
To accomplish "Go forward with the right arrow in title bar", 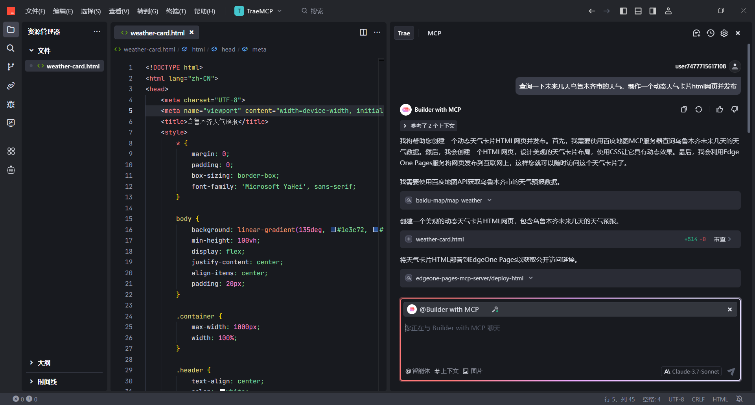I will point(607,11).
